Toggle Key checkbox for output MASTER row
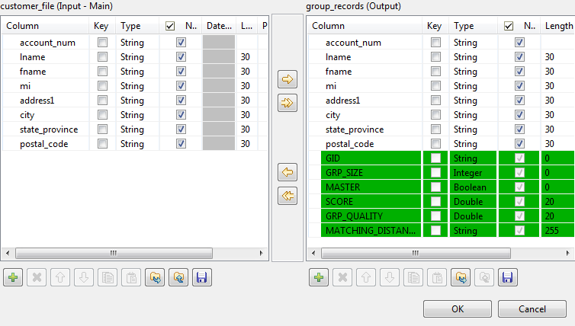This screenshot has width=575, height=326. tap(435, 187)
